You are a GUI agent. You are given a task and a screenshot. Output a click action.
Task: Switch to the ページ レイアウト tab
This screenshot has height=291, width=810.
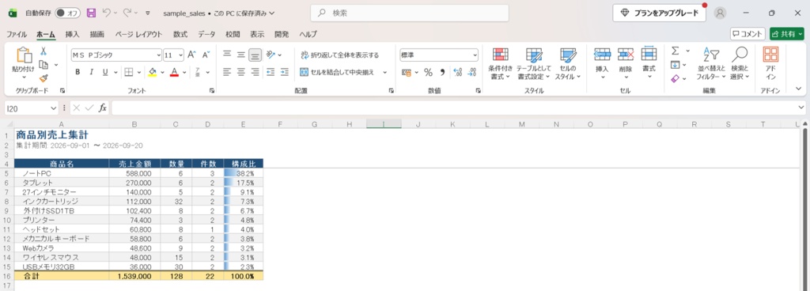(138, 34)
